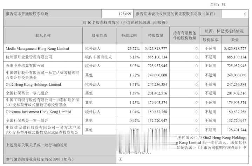252x166 pixels.
Task: Click 201,402,516 in the 持股数量 column
Action: point(157,93)
